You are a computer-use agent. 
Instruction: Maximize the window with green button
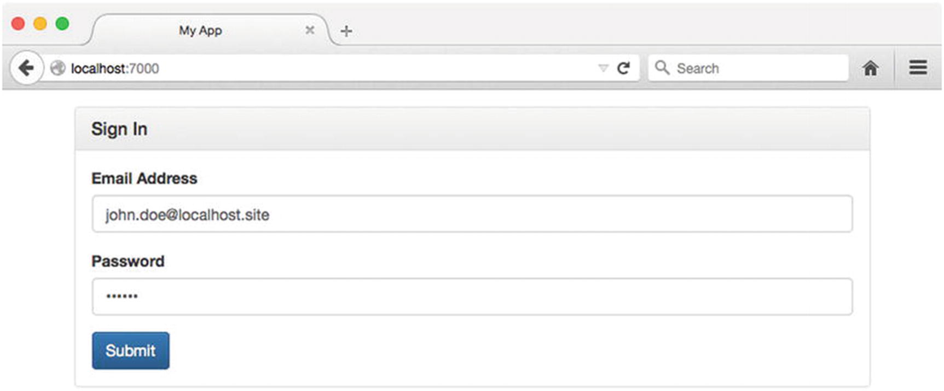[x=62, y=24]
